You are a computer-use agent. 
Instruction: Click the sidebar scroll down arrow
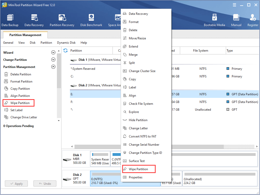(x=59, y=121)
